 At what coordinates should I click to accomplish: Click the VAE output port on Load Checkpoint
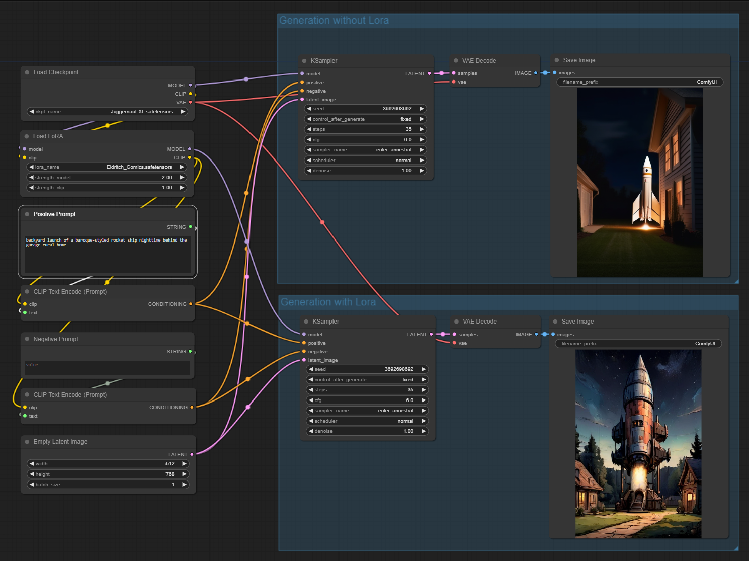[190, 102]
